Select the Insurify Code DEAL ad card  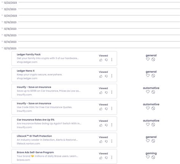pyautogui.click(x=64, y=107)
